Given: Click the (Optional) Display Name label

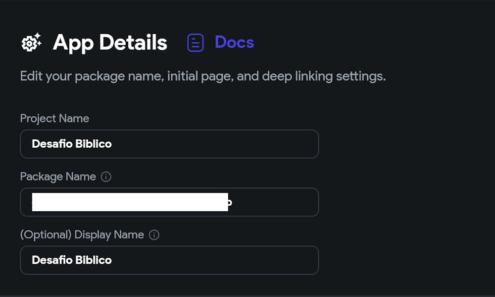Looking at the screenshot, I should (82, 235).
